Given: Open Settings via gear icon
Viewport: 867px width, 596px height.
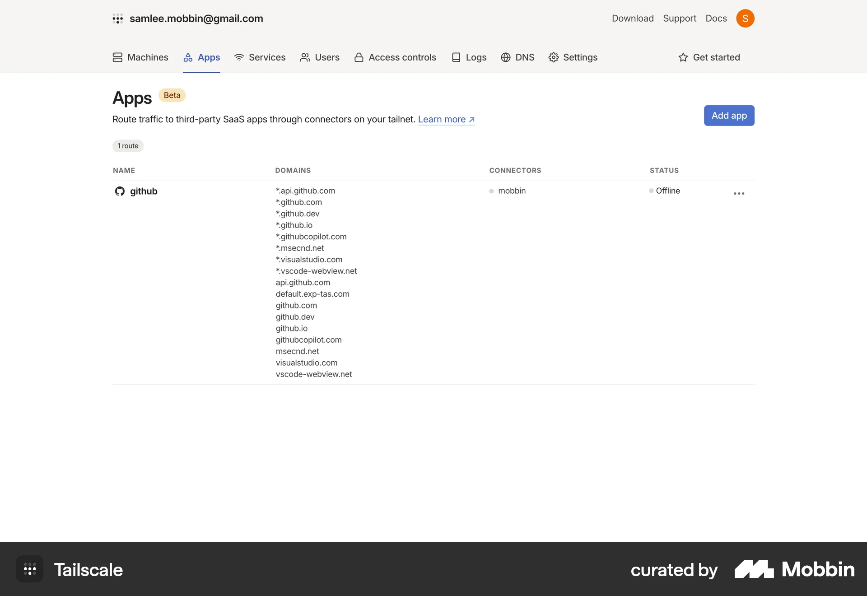Looking at the screenshot, I should coord(554,57).
